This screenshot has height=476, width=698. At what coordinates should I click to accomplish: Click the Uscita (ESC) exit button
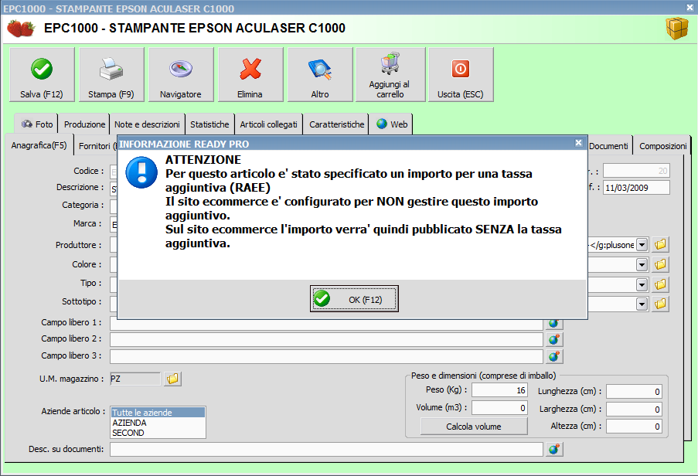coord(461,75)
